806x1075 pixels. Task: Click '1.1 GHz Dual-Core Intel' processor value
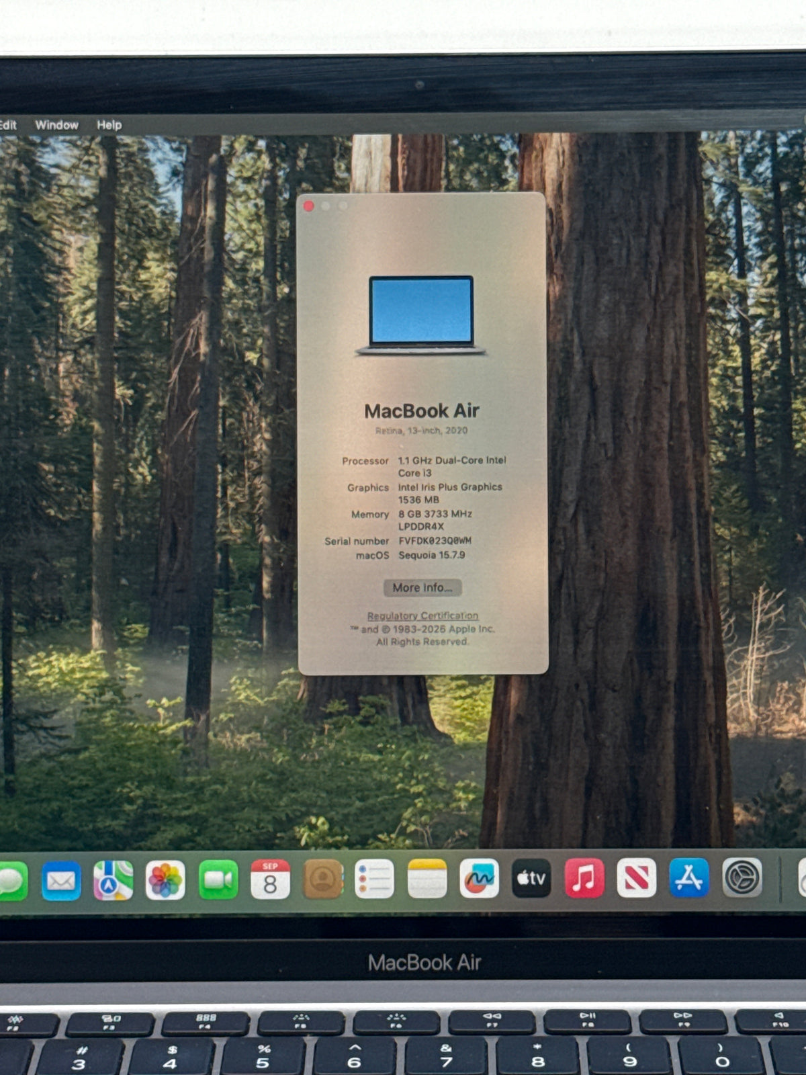pos(452,460)
